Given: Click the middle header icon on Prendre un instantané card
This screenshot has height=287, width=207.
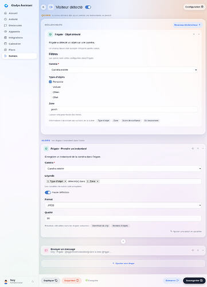Looking at the screenshot, I should [x=198, y=149].
